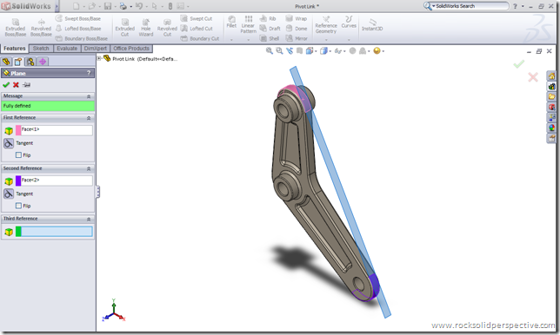Toggle Tangent constraint for Second Reference
Image resolution: width=560 pixels, height=335 pixels.
tap(9, 194)
